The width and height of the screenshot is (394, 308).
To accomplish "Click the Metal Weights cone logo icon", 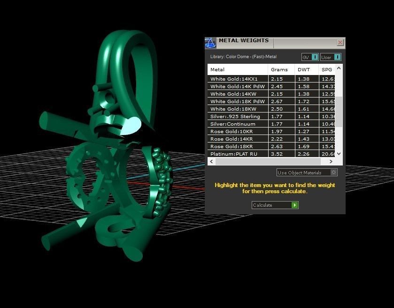I will [210, 43].
